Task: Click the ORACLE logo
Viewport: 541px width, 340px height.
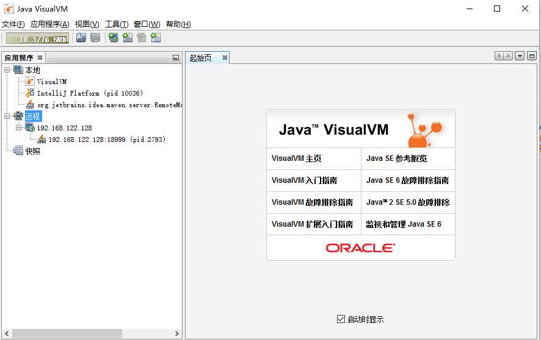Action: pos(360,248)
